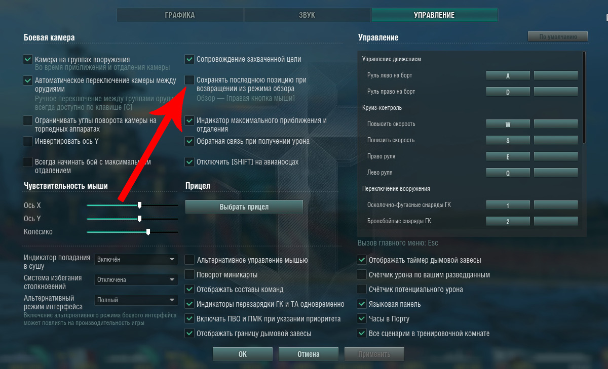This screenshot has height=369, width=608.
Task: Click the Выбрать прицел button
Action: click(244, 207)
